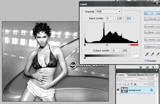The image size is (160, 104).
Task: Click the History panel trash icon
Action: [153, 67]
